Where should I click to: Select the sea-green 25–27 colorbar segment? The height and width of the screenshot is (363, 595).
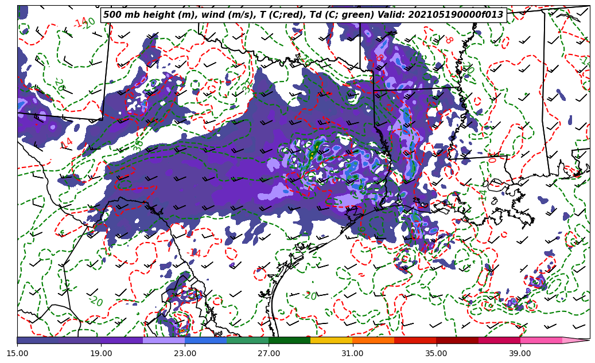coord(248,340)
